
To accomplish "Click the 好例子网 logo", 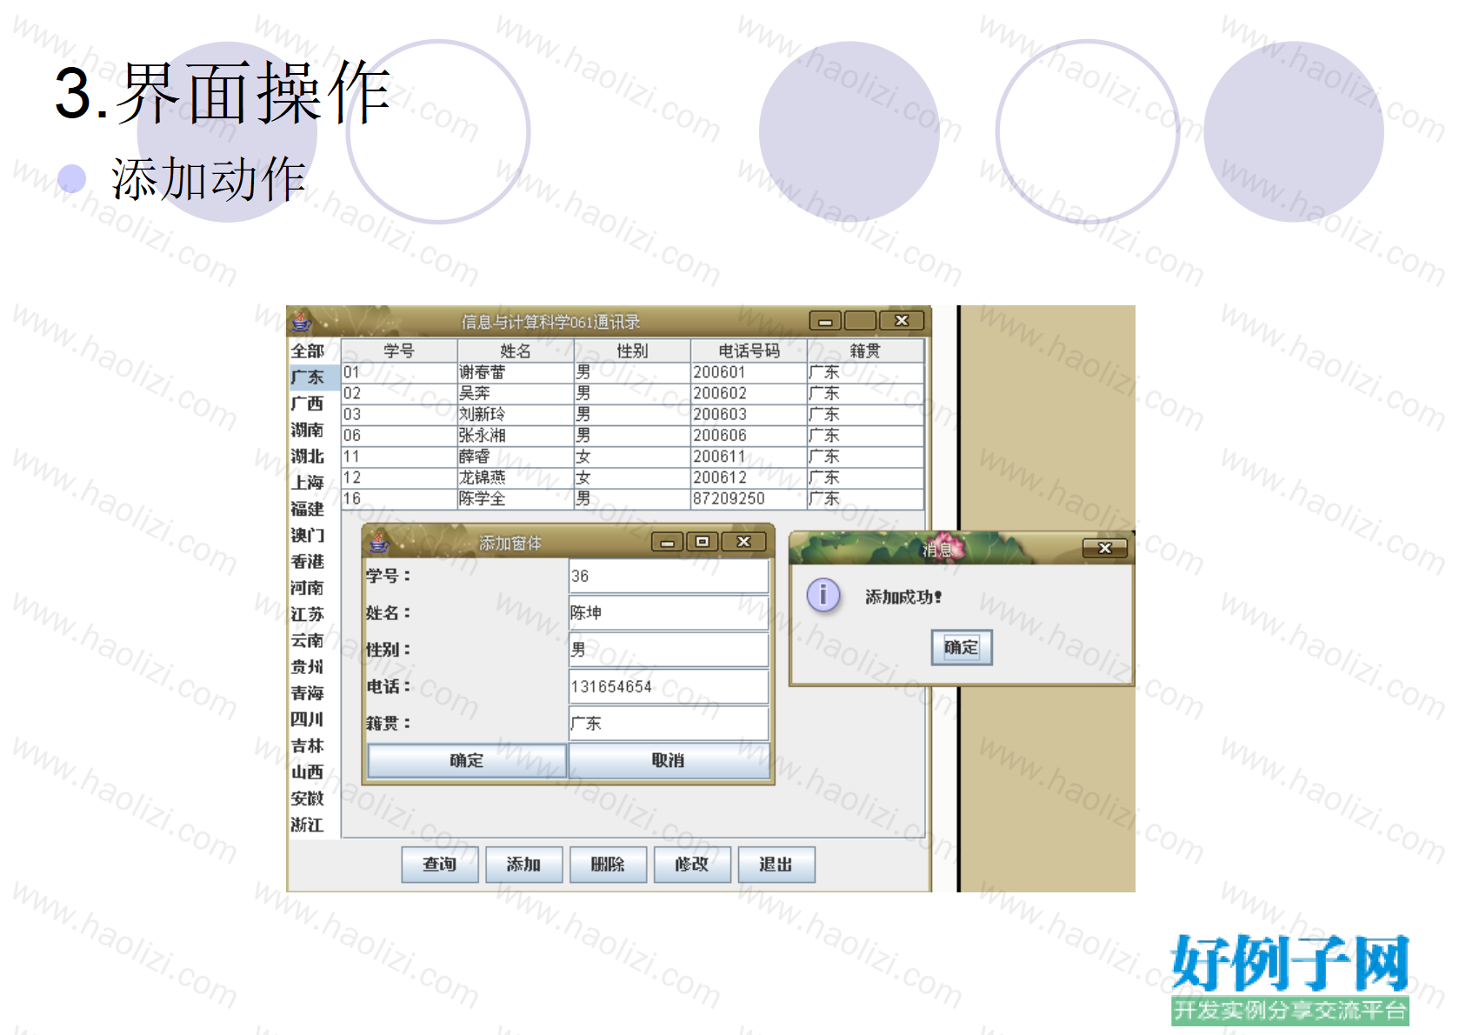I will pyautogui.click(x=1290, y=978).
